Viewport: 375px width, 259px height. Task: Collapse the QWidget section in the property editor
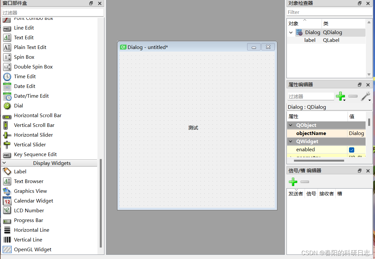[x=291, y=142]
